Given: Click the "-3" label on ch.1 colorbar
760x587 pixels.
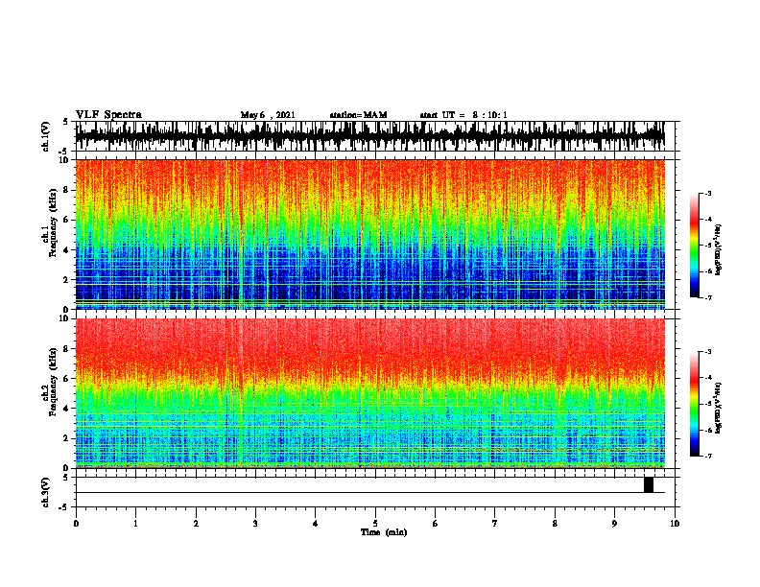Looking at the screenshot, I should 707,193.
